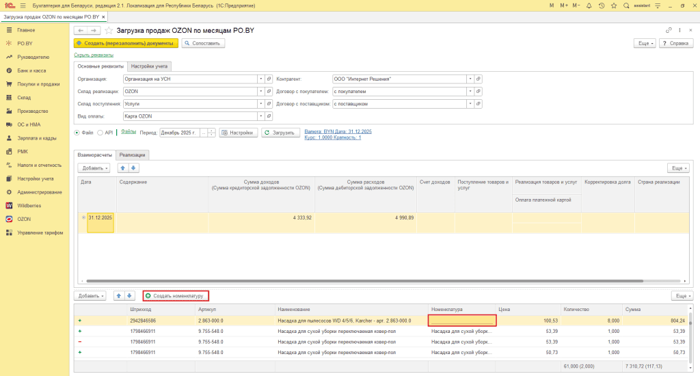Expand Договор с поставщиком dropdown

click(x=470, y=104)
